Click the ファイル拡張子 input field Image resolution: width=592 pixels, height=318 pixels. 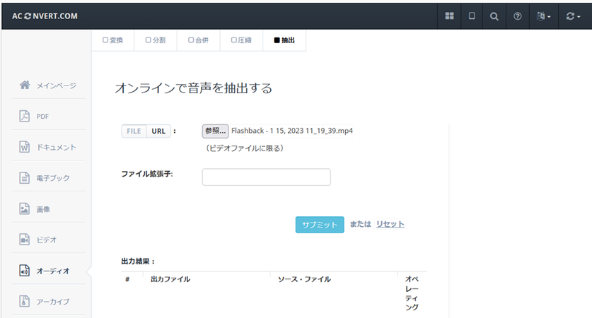tap(266, 177)
